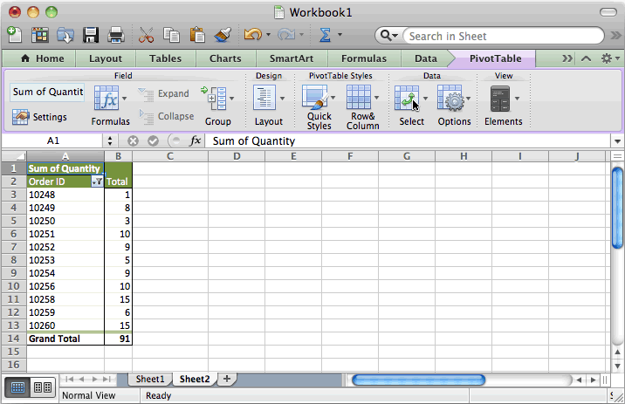Screen dimensions: 625x404
Task: Switch to the Data ribbon tab
Action: click(x=426, y=58)
